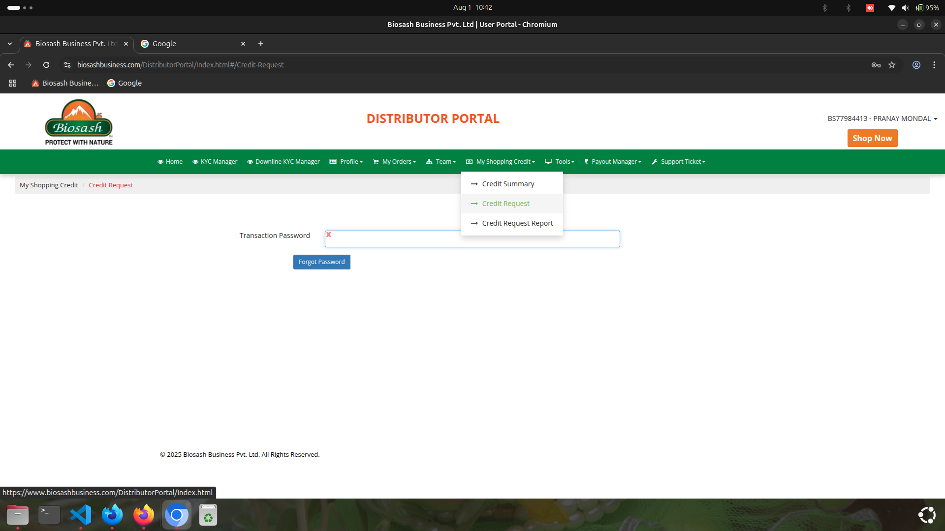Image resolution: width=945 pixels, height=531 pixels.
Task: Open site information icon in address bar
Action: (x=67, y=65)
